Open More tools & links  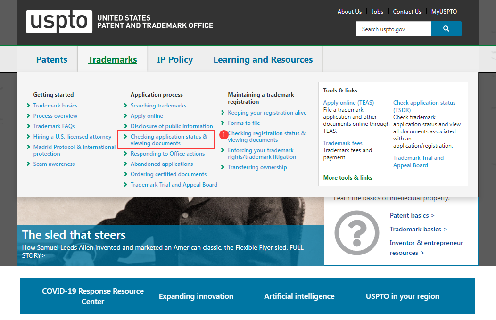pos(347,177)
